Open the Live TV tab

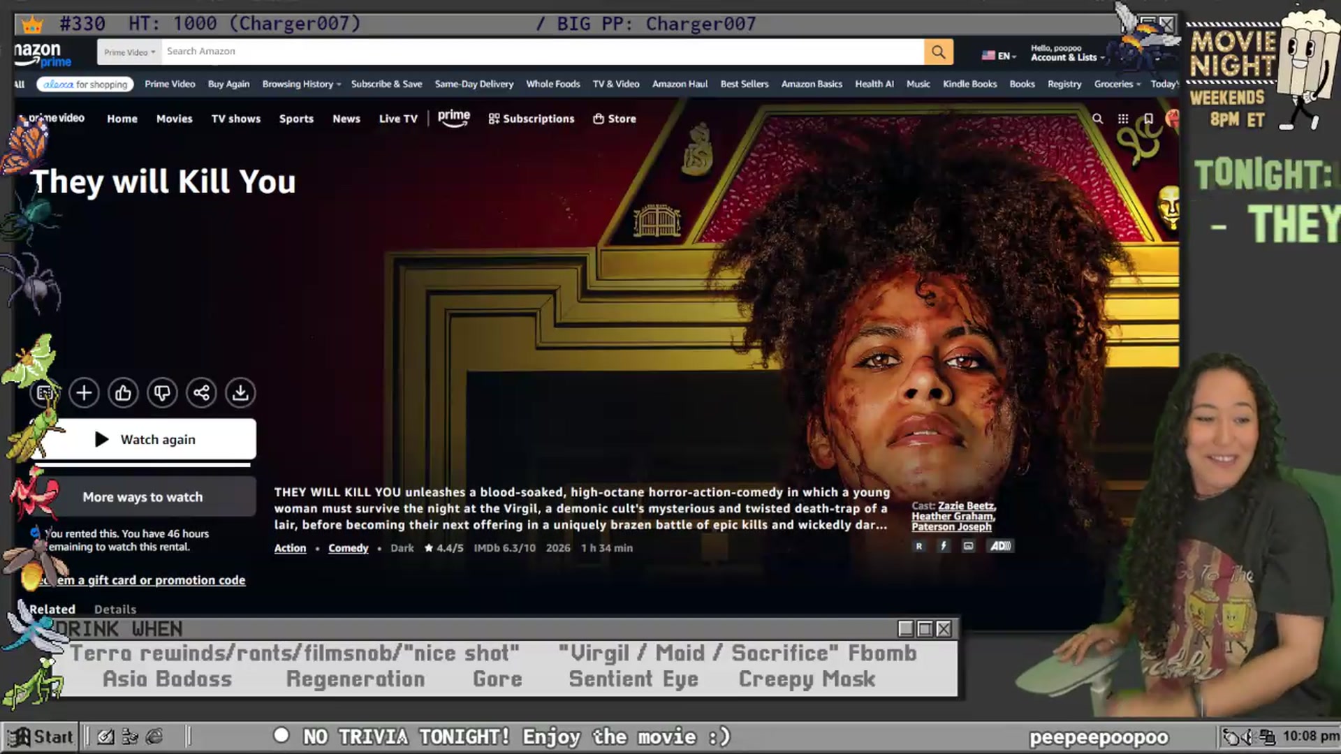[x=398, y=119]
